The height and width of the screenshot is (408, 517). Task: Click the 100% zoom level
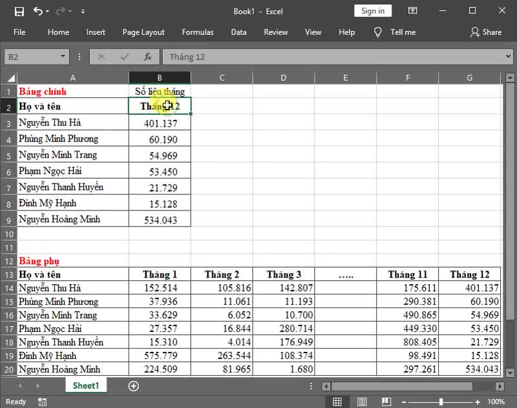(x=496, y=402)
